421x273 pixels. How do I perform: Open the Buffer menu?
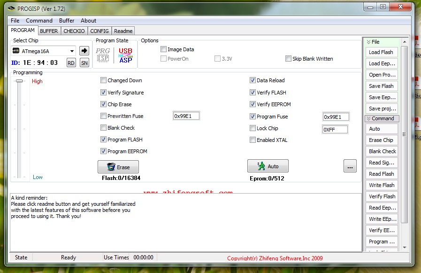(67, 21)
